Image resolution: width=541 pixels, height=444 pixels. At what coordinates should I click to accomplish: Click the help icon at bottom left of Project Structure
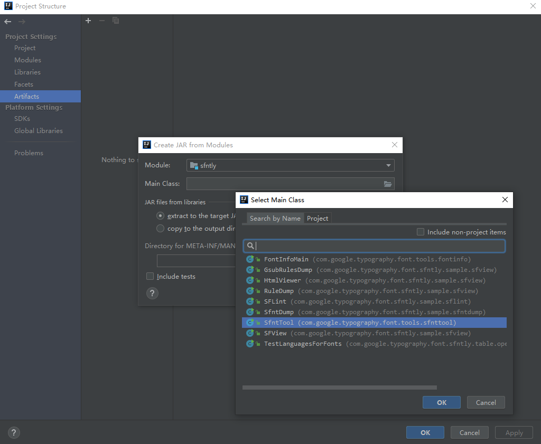coord(14,432)
